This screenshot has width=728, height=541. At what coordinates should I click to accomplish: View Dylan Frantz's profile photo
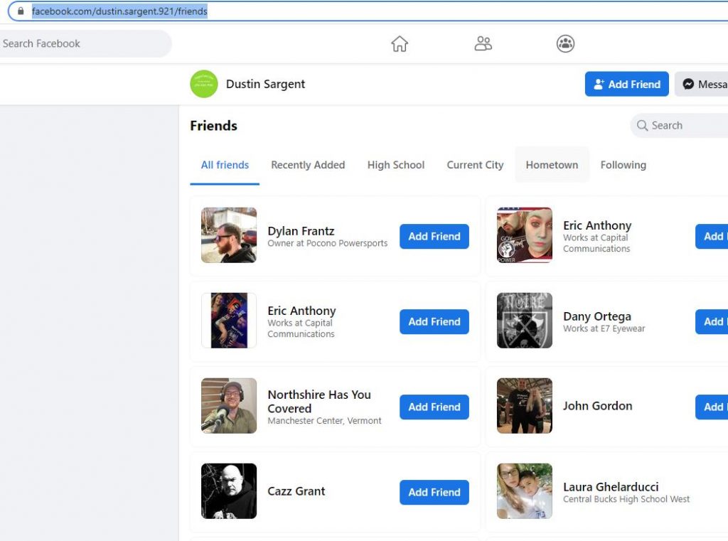[229, 235]
